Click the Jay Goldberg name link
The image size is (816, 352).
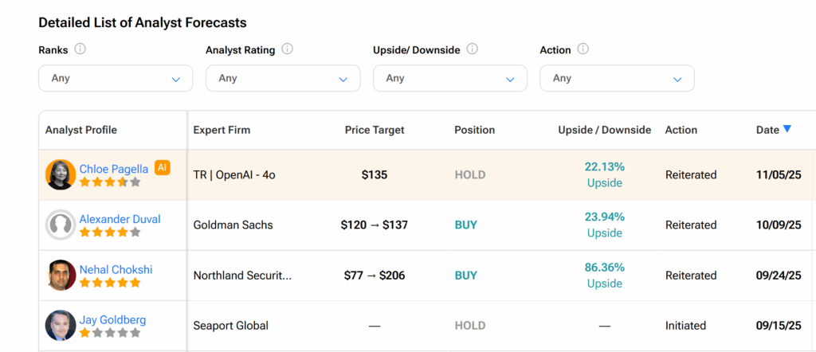click(x=112, y=319)
